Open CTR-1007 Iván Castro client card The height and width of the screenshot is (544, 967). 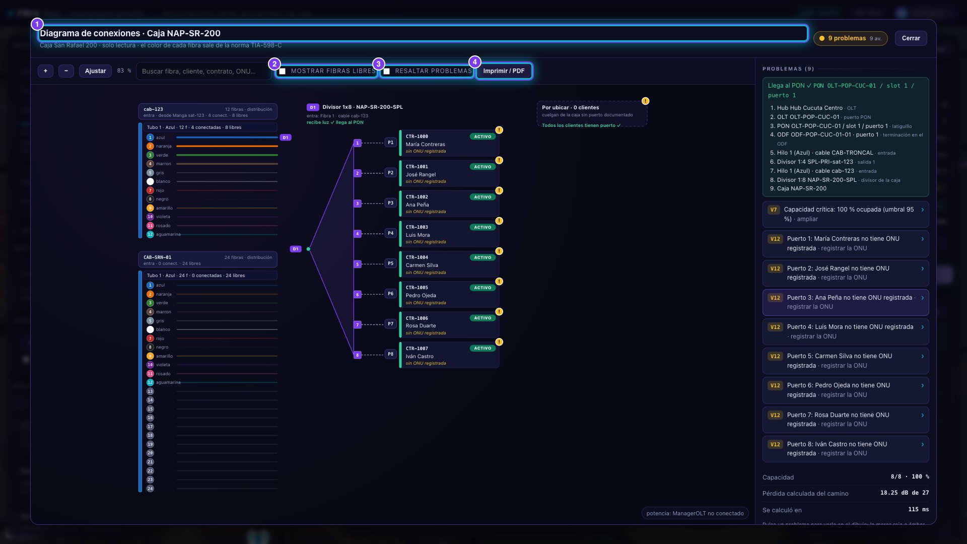pyautogui.click(x=449, y=355)
